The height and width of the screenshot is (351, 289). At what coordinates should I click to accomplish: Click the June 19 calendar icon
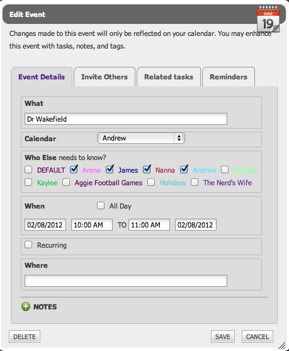[x=268, y=19]
